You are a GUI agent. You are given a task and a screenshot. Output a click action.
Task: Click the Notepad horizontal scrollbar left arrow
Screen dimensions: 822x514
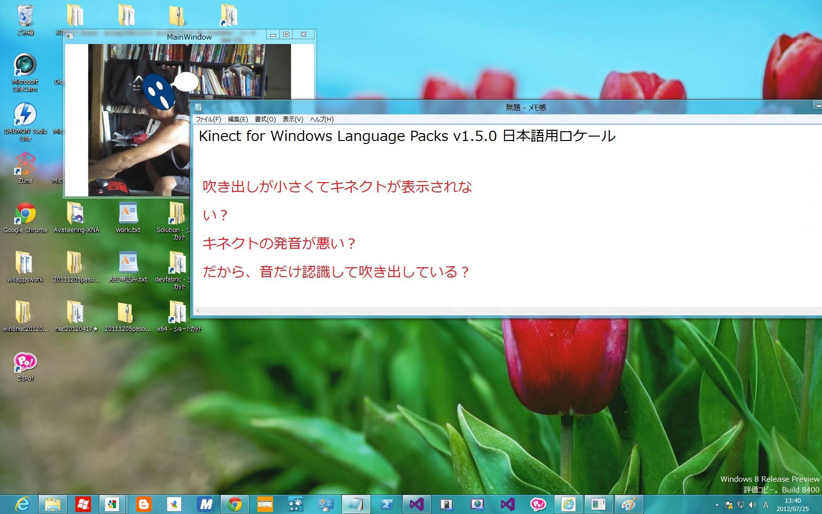coord(198,310)
